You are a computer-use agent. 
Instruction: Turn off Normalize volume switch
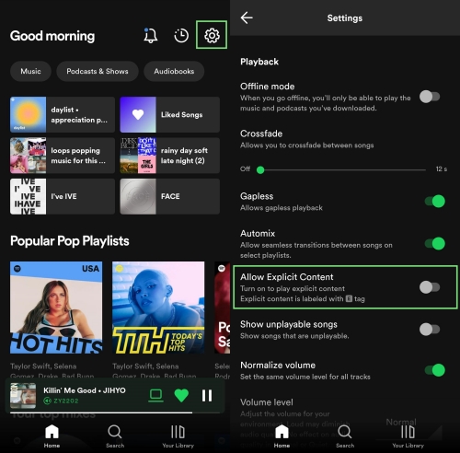435,370
